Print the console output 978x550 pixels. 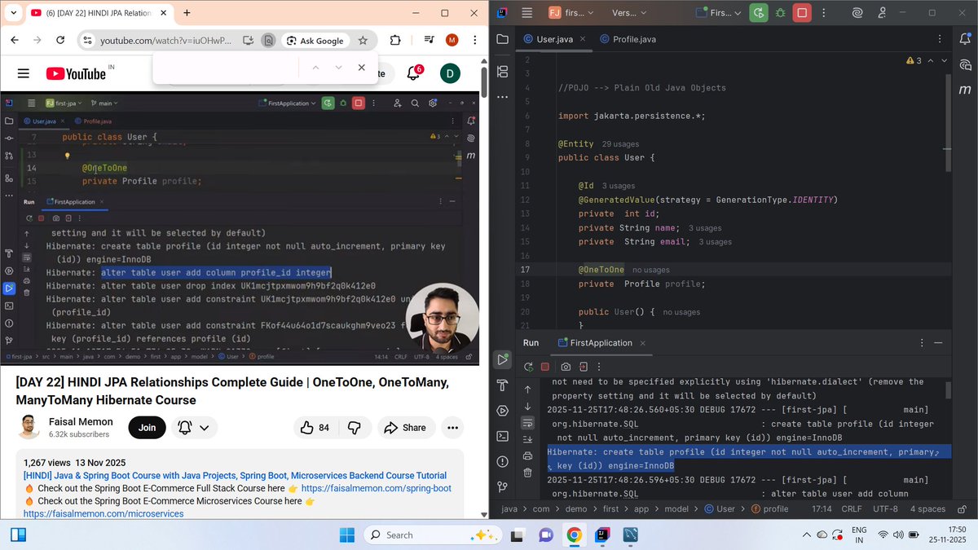[x=527, y=456]
